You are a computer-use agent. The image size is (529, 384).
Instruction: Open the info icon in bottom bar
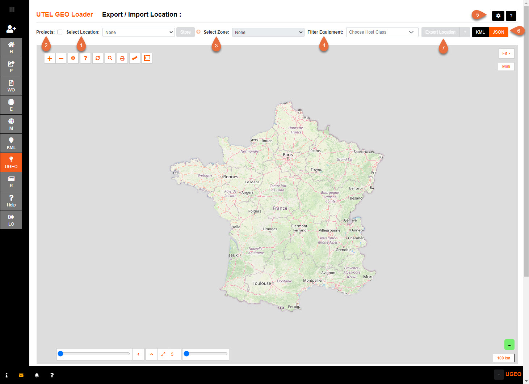pyautogui.click(x=7, y=375)
